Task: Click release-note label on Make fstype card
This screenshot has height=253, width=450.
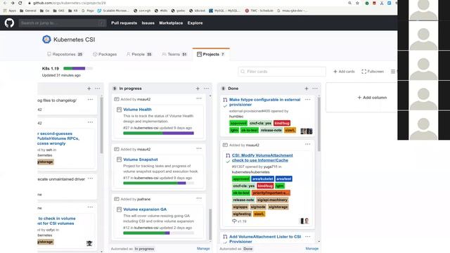Action: (x=271, y=130)
